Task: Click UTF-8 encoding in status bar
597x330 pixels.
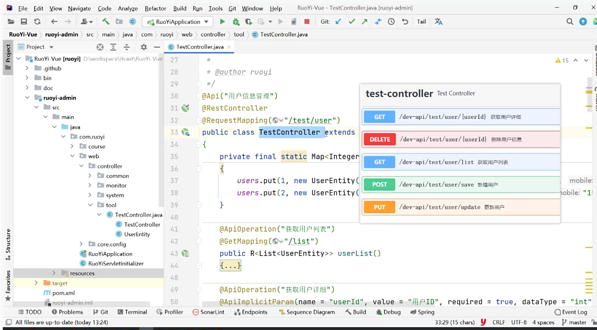Action: point(519,322)
